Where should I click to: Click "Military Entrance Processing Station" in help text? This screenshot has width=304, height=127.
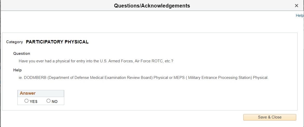tap(220, 78)
